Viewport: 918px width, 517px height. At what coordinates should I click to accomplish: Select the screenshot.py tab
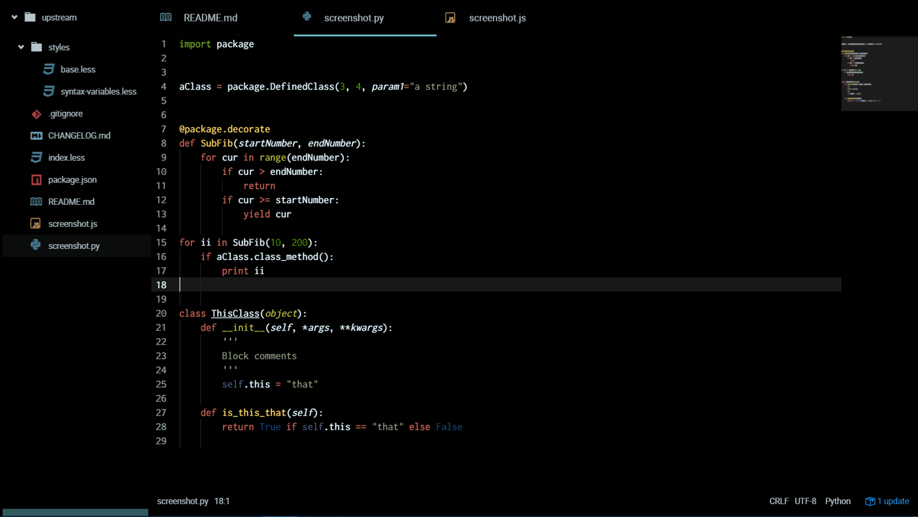pyautogui.click(x=365, y=18)
